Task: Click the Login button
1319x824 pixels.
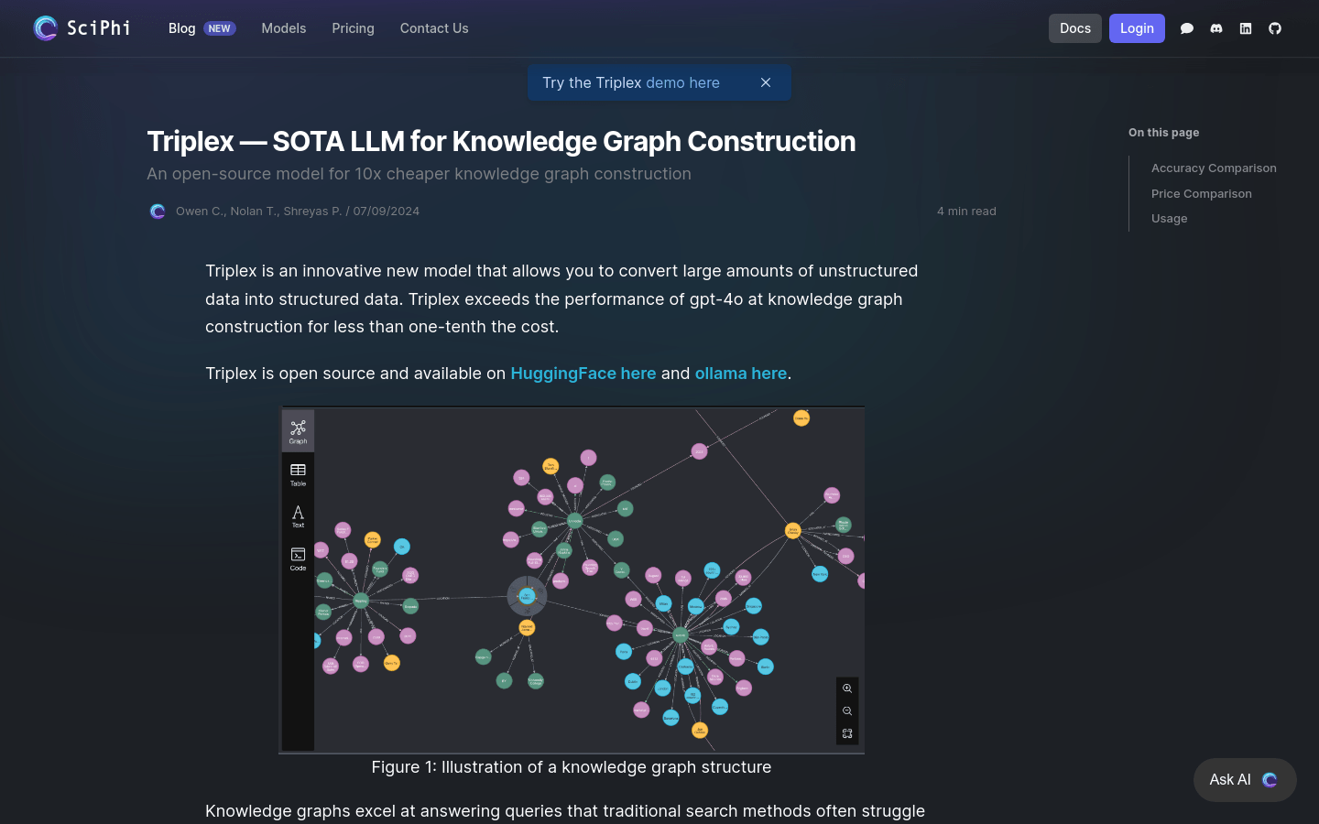Action: [x=1137, y=28]
